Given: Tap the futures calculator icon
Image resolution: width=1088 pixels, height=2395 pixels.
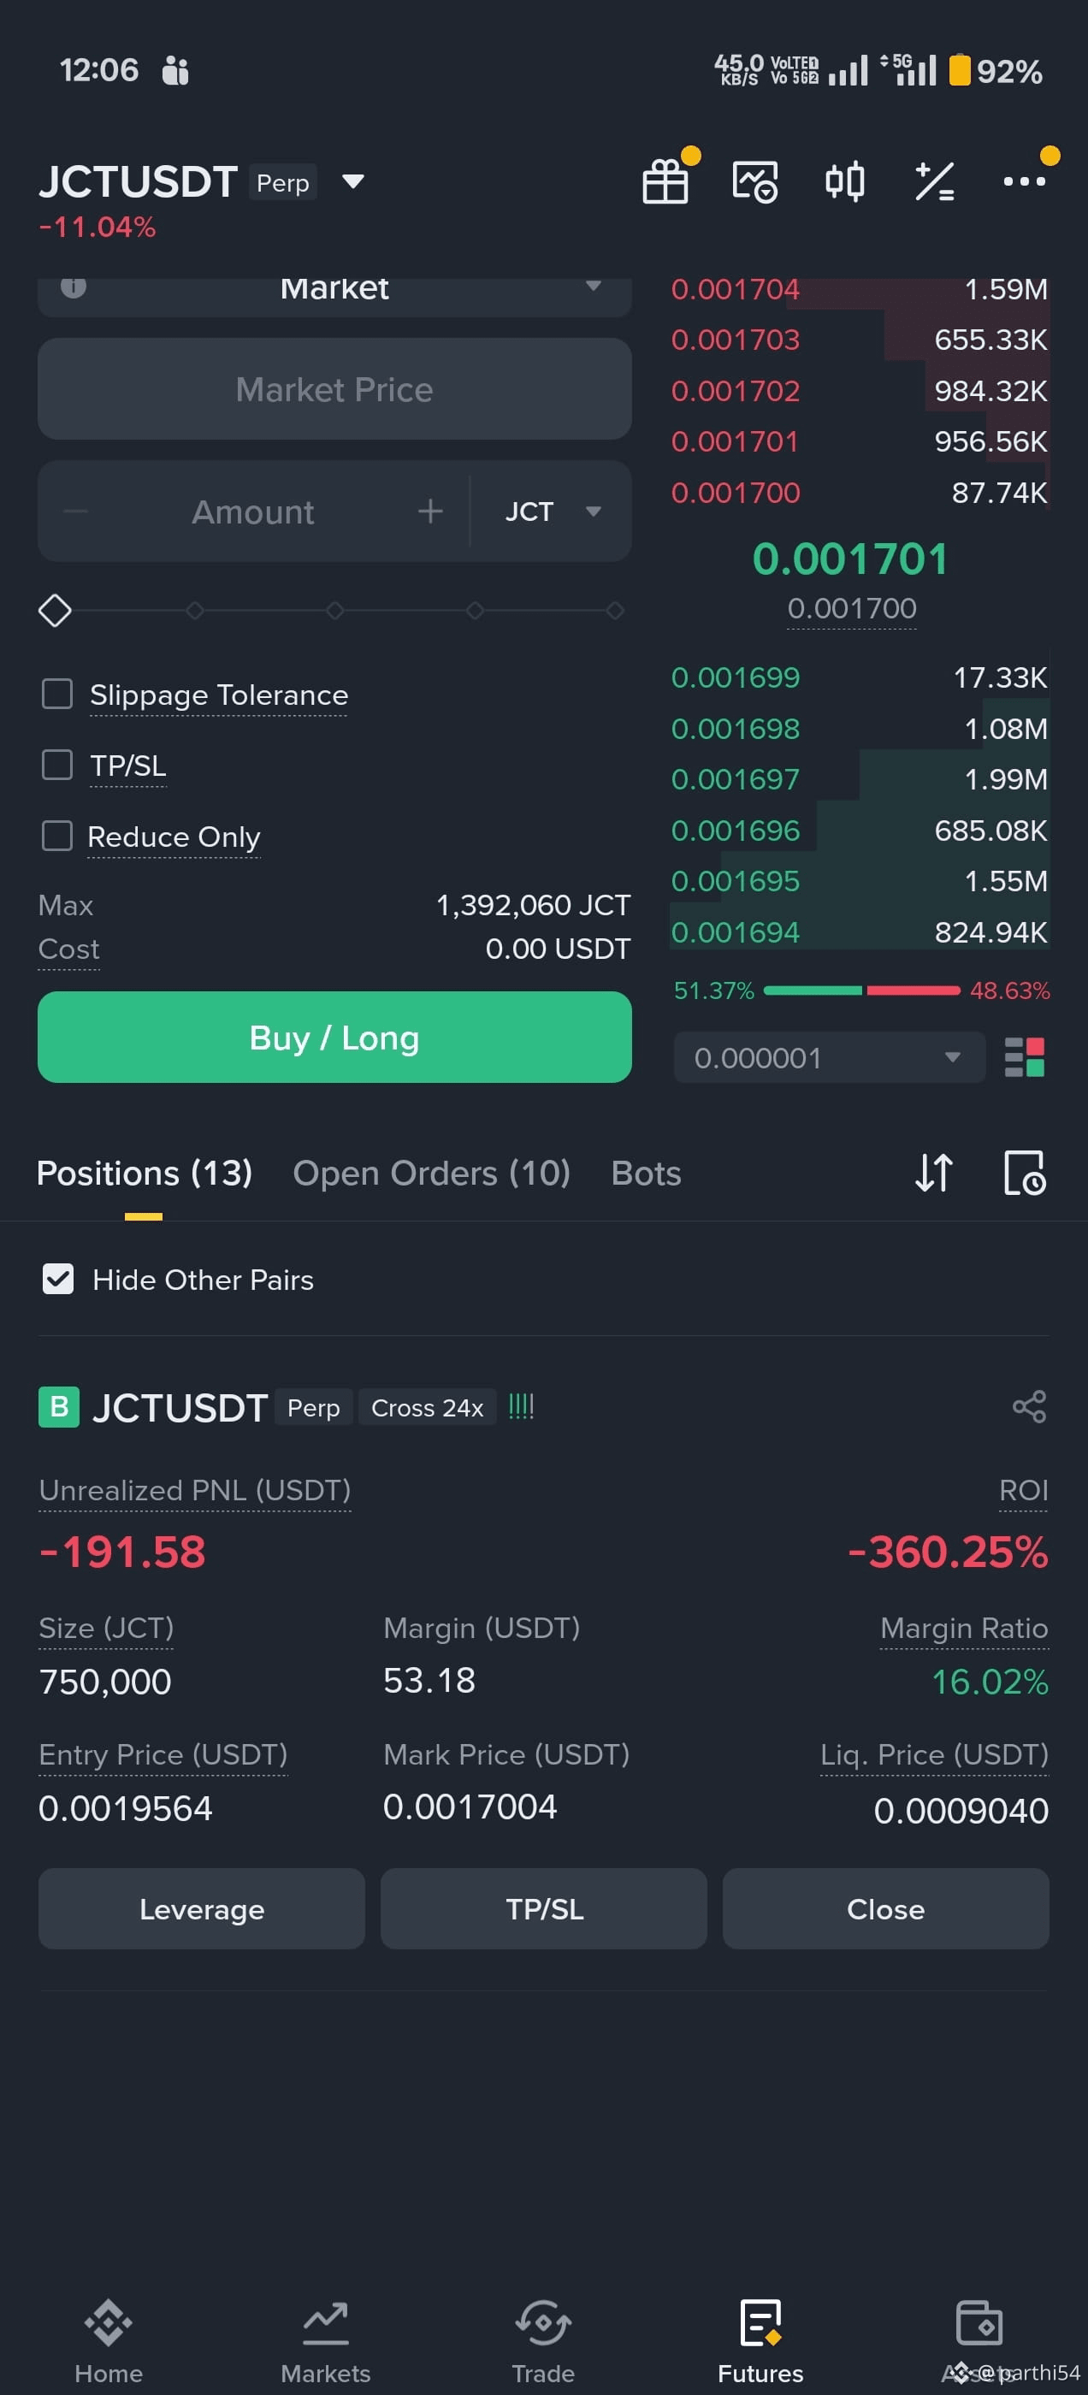Looking at the screenshot, I should (934, 181).
